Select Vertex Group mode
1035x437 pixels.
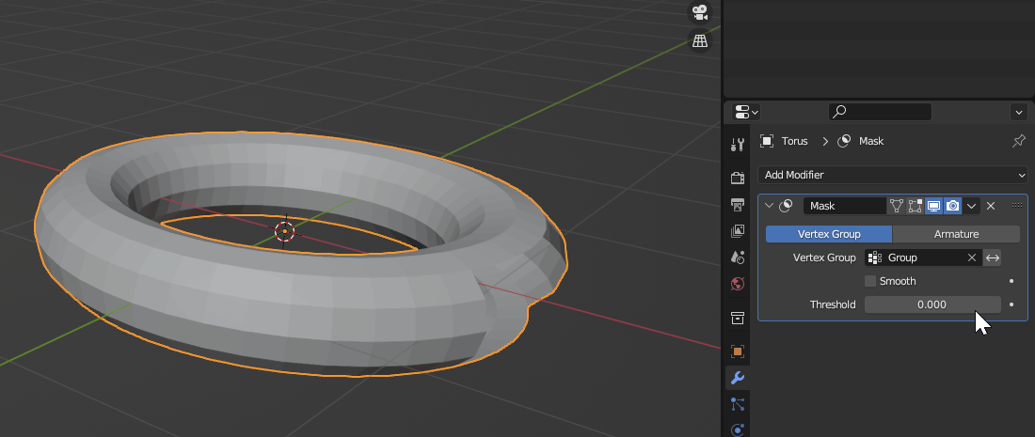[x=829, y=234]
